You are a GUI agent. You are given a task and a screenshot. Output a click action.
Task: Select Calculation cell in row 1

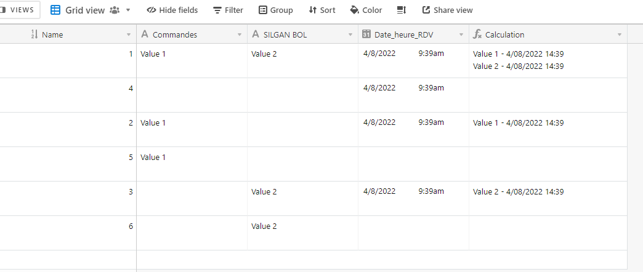click(x=548, y=61)
